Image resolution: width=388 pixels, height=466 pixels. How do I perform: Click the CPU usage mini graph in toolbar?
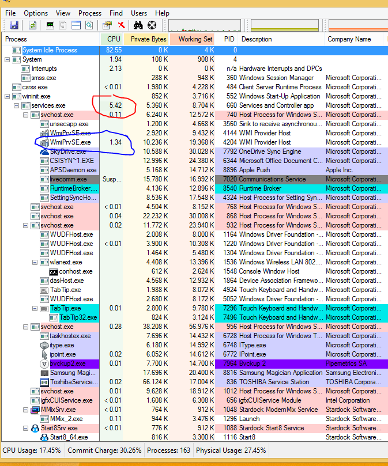click(x=205, y=25)
